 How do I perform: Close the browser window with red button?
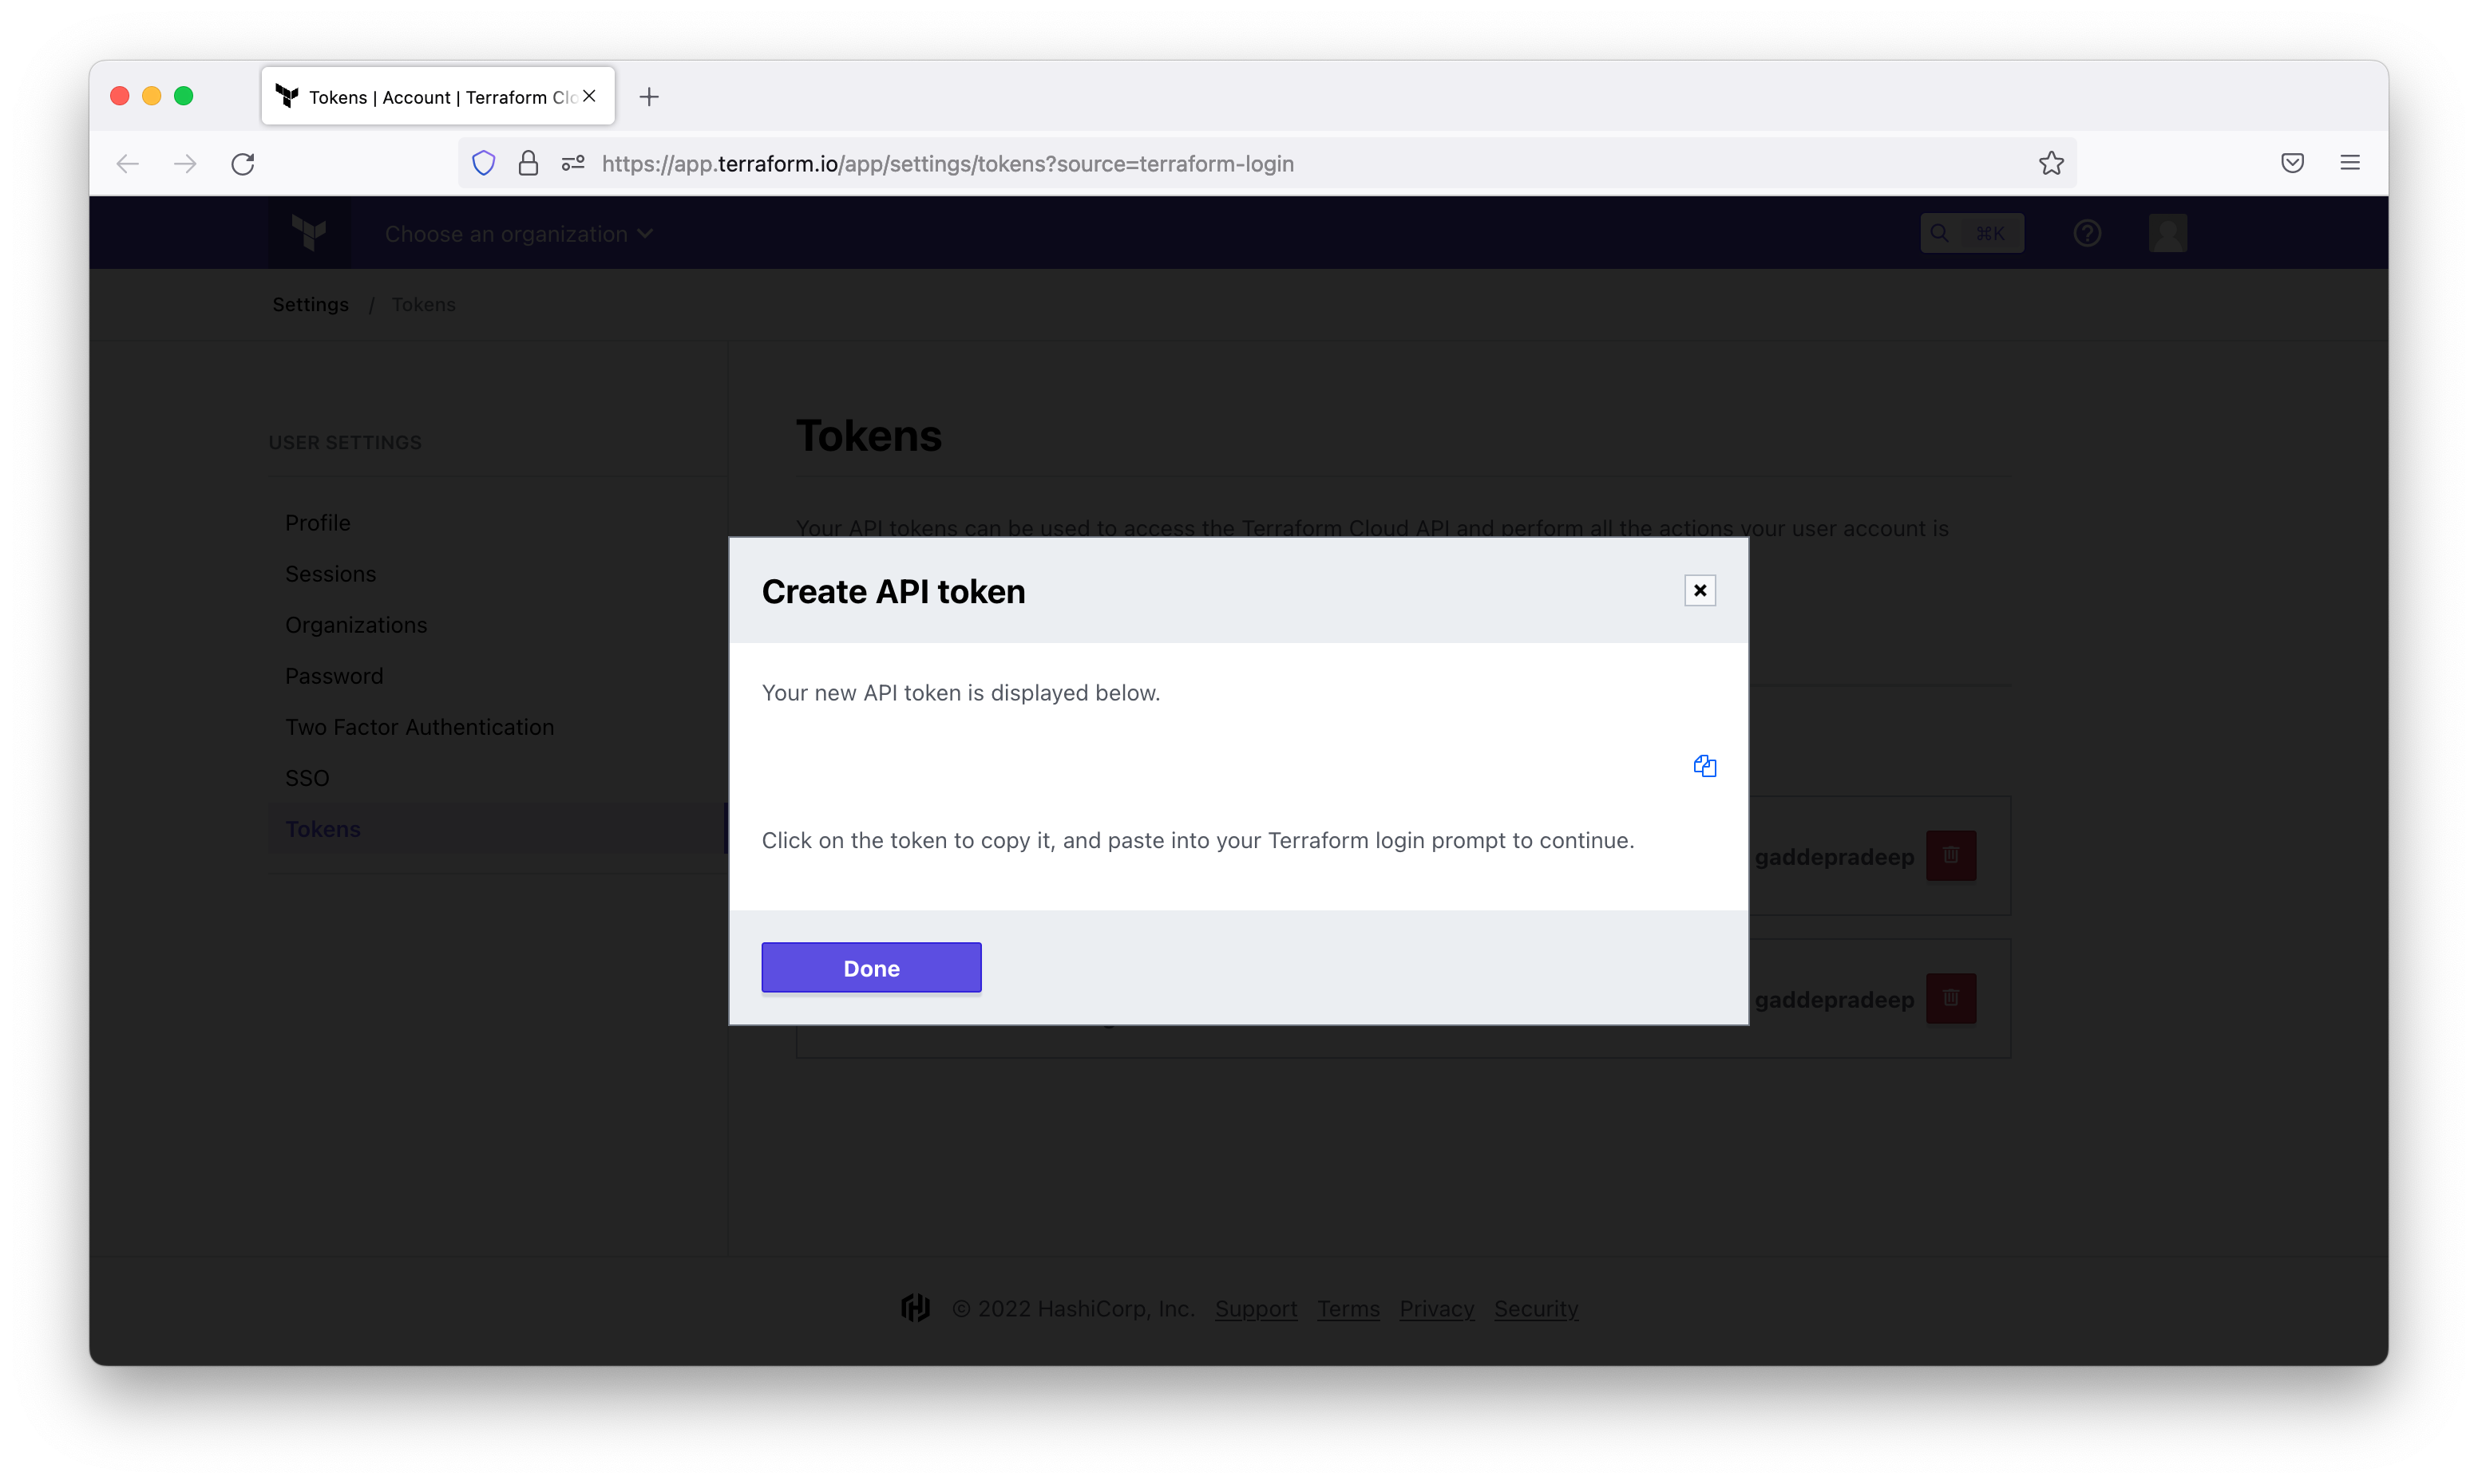click(119, 96)
